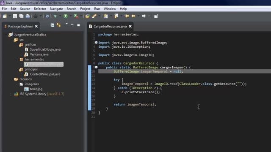Click the CargadorRecursos class name in code
This screenshot has width=271, height=152.
[138, 63]
